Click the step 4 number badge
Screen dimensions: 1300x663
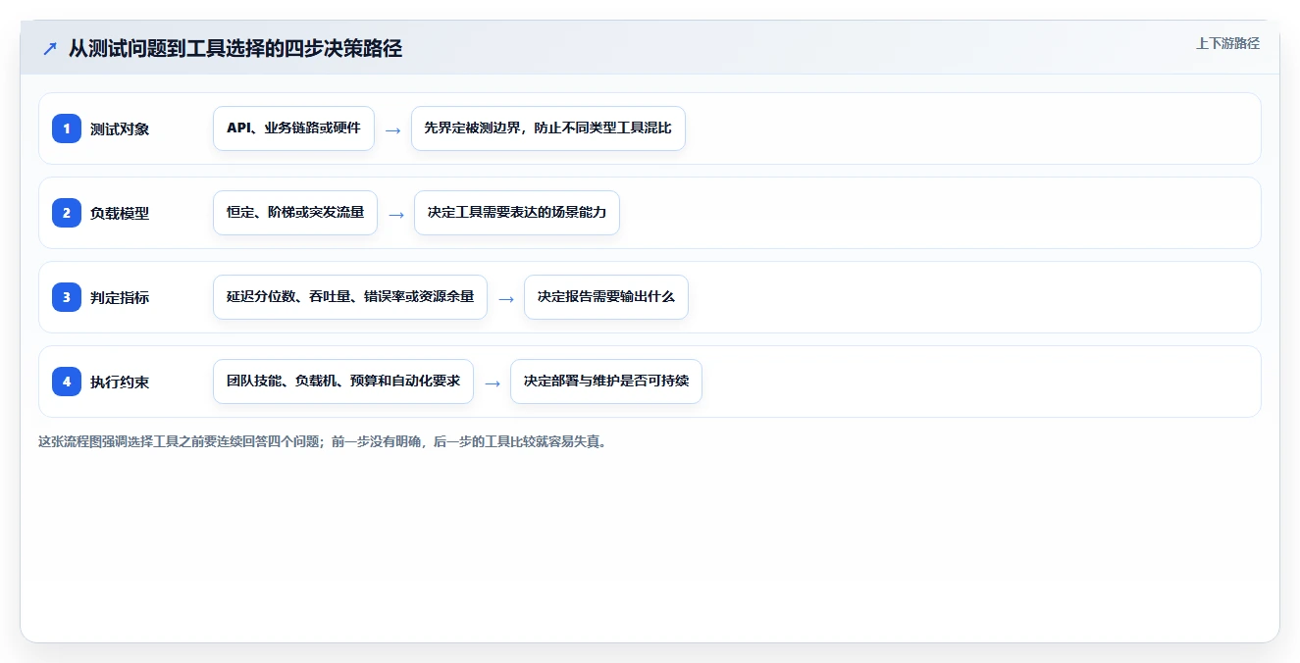[67, 382]
